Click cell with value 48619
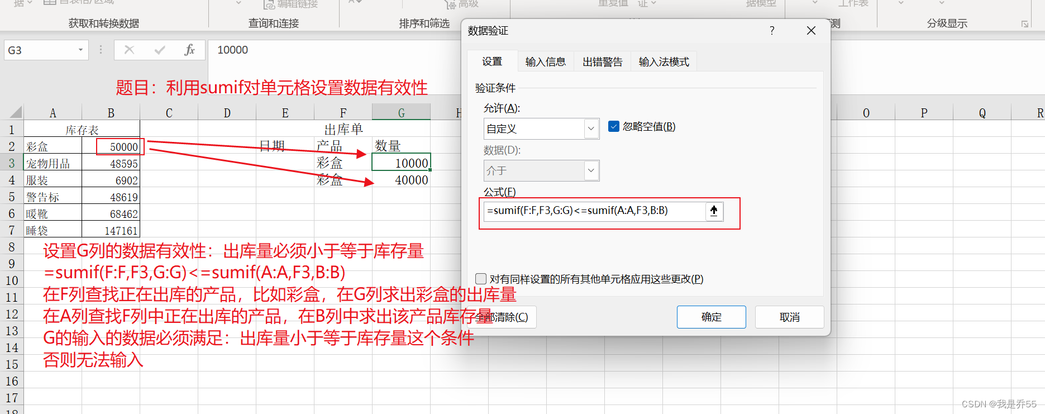1045x414 pixels. point(111,197)
